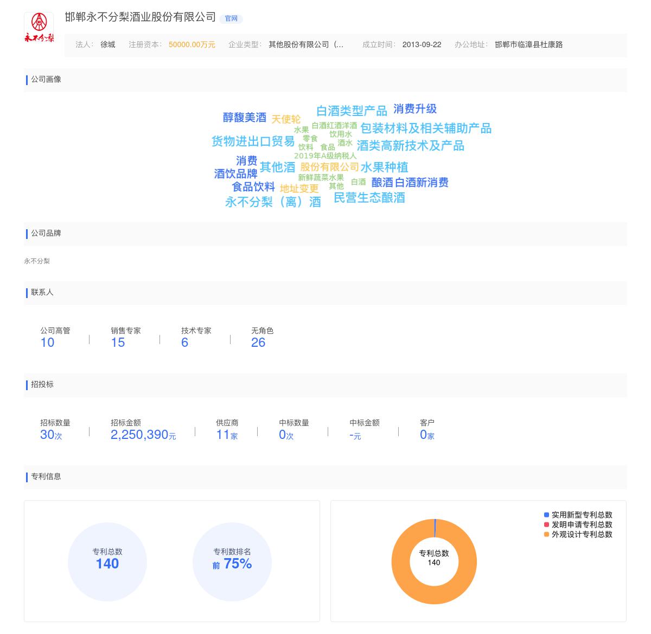The image size is (651, 634).
Task: Click the 公司画像 section header
Action: (x=325, y=80)
